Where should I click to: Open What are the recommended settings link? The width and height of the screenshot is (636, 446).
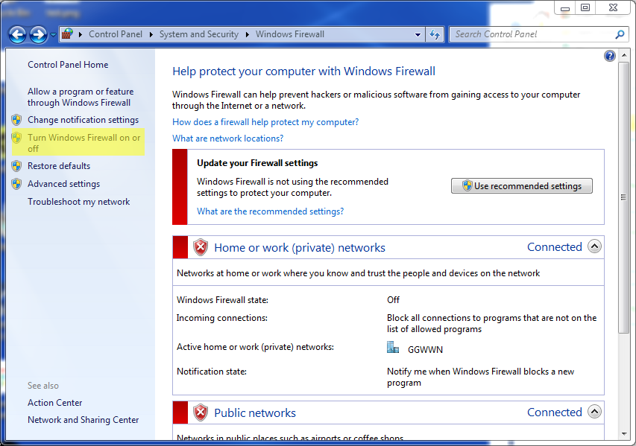tap(270, 211)
